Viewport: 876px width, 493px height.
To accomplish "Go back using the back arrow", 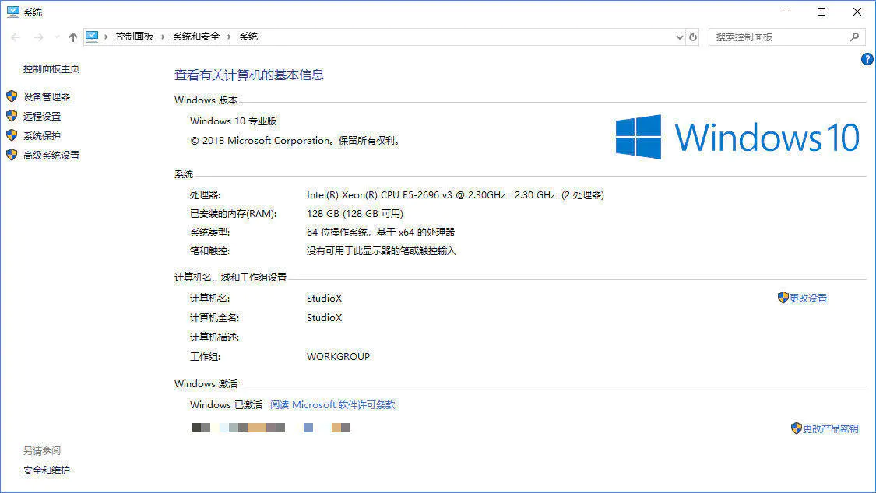I will [16, 37].
